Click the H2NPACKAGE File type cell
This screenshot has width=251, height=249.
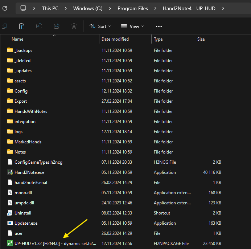[171, 244]
